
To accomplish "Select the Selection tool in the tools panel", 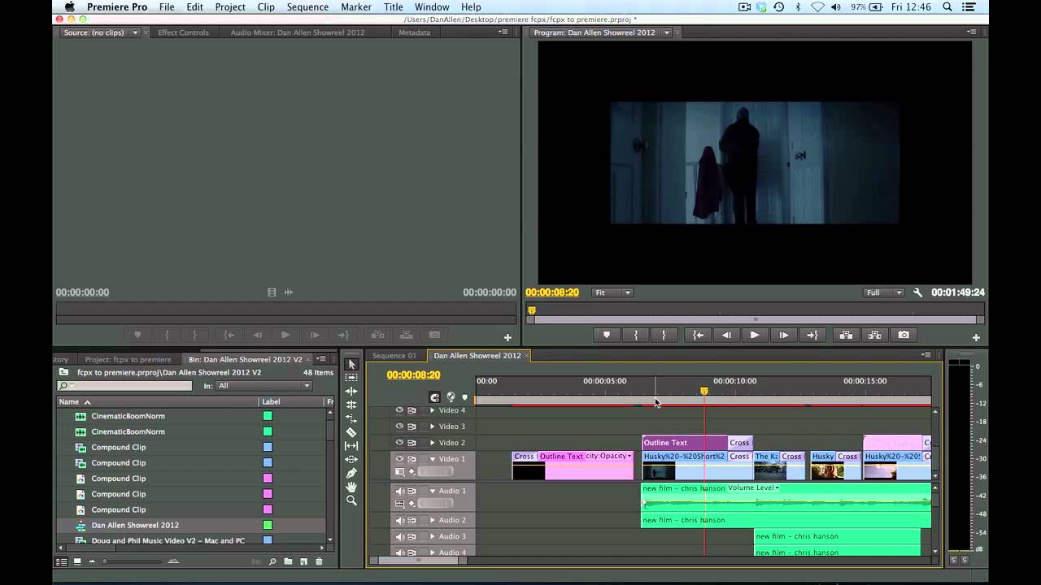I will tap(351, 364).
